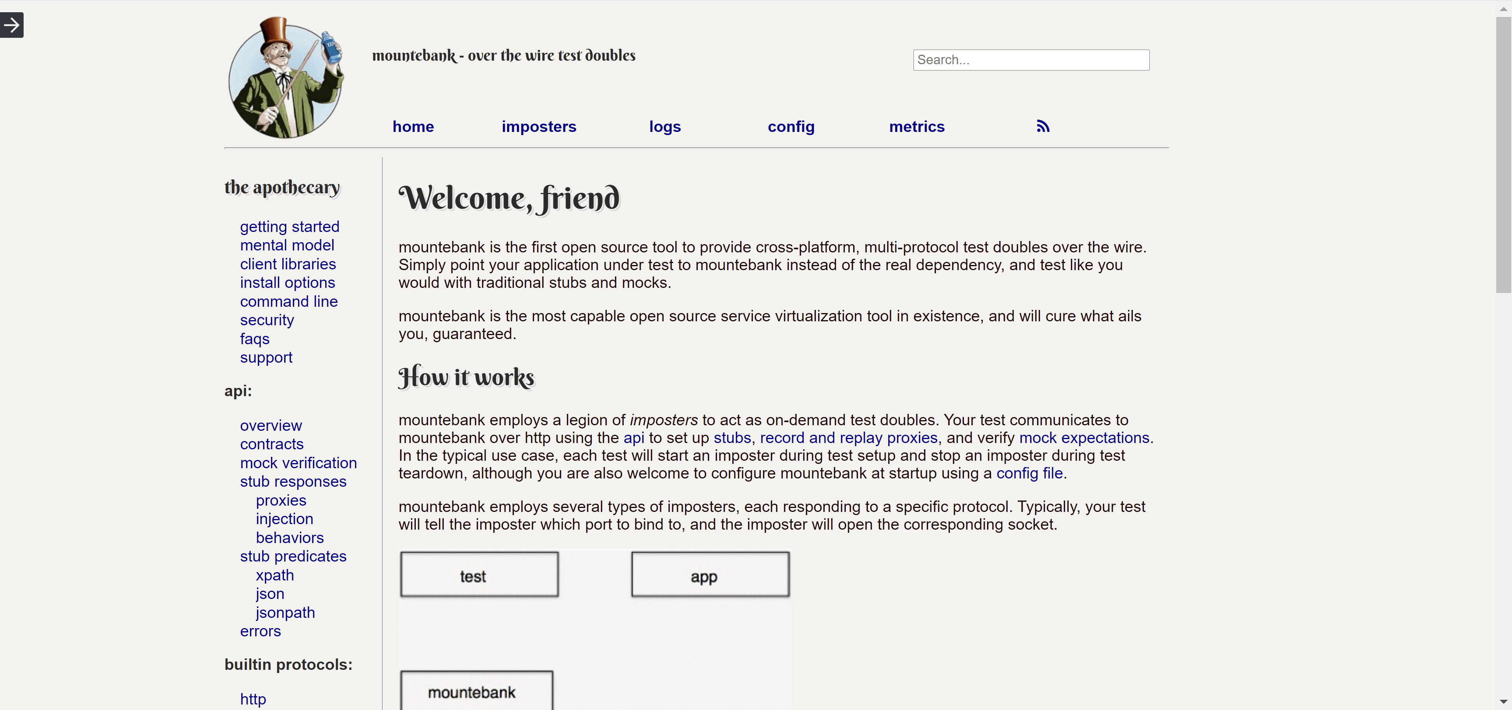Click the mountebank mascot logo

click(x=286, y=78)
